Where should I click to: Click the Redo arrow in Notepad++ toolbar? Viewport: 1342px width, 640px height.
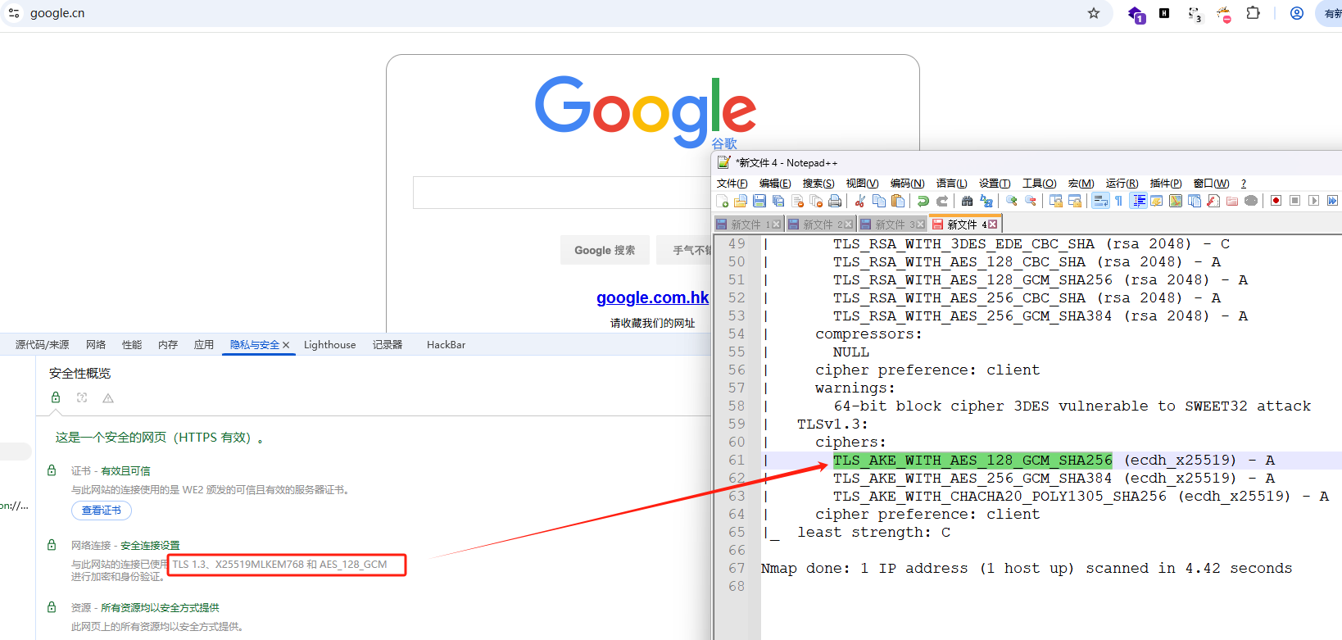941,201
